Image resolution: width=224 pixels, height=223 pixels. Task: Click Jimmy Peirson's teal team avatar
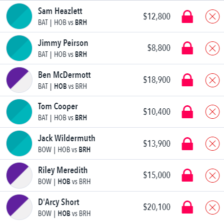click(x=19, y=48)
